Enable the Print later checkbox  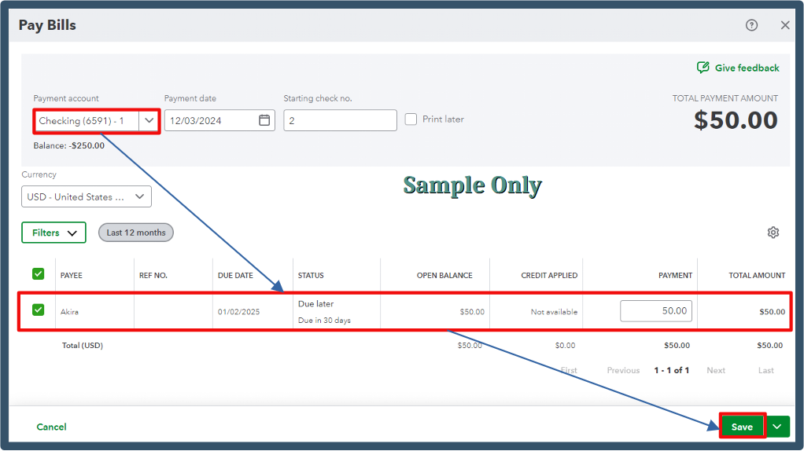coord(411,119)
